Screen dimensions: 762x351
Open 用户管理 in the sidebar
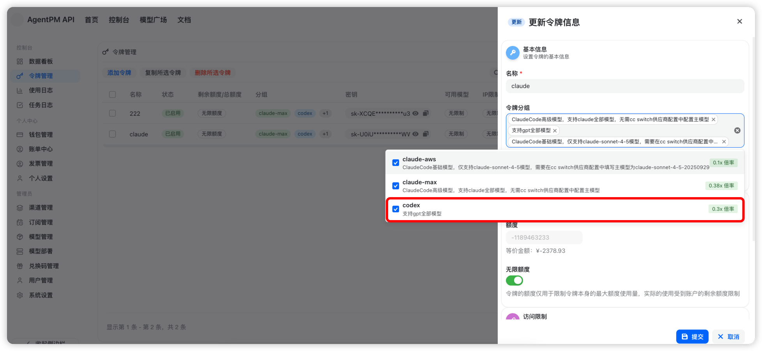tap(41, 280)
